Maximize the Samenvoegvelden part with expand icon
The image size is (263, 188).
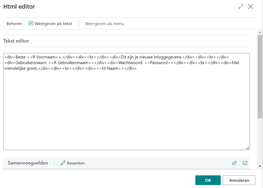[245, 163]
